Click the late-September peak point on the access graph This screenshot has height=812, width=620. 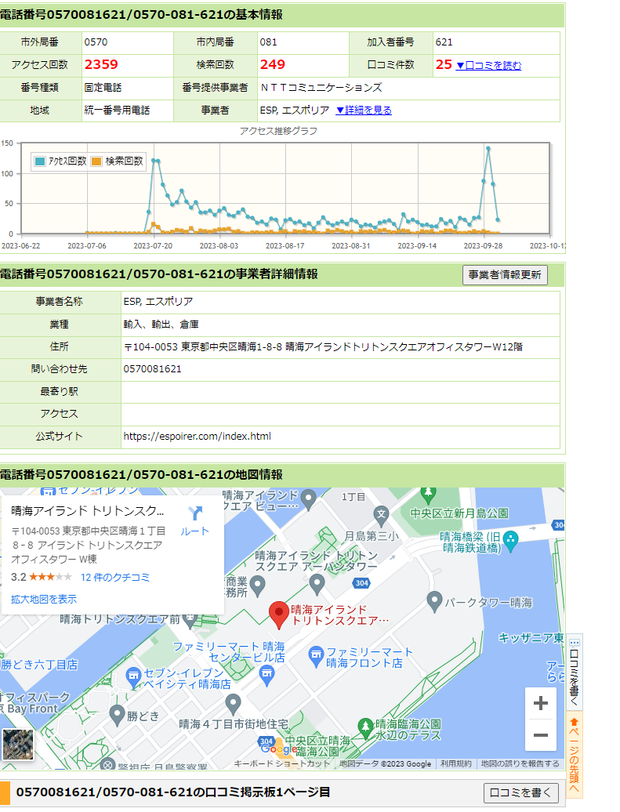pyautogui.click(x=488, y=149)
